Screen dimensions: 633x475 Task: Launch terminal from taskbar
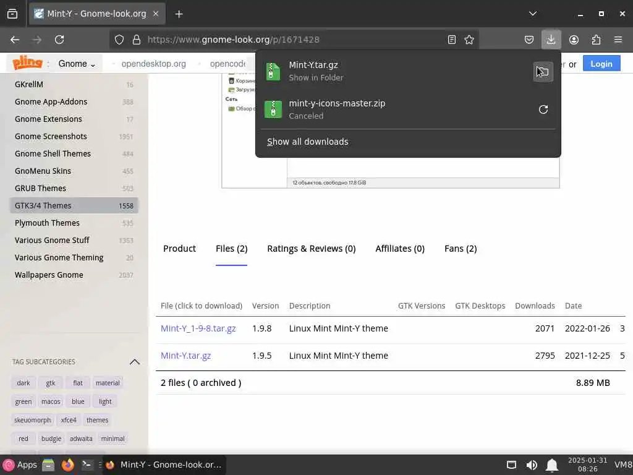pos(87,465)
